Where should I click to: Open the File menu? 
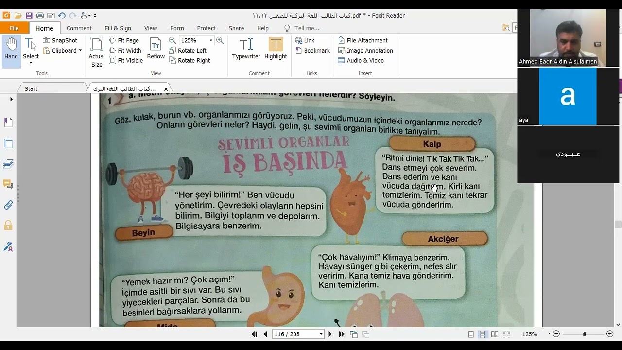point(14,28)
